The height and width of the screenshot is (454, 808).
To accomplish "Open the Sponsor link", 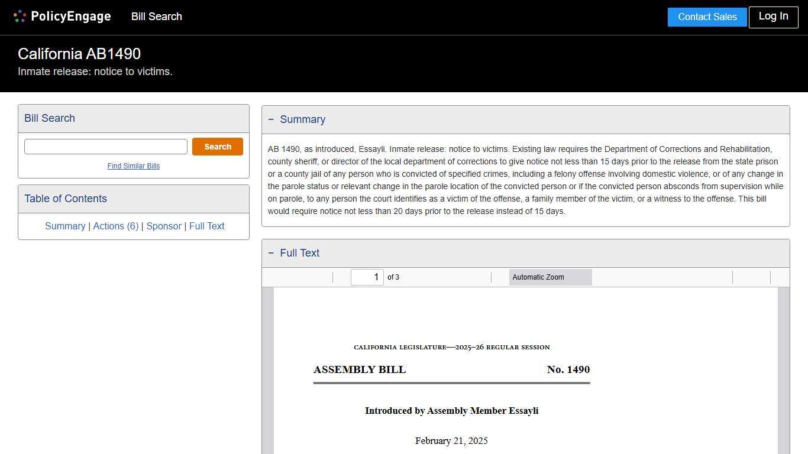I will [x=164, y=226].
